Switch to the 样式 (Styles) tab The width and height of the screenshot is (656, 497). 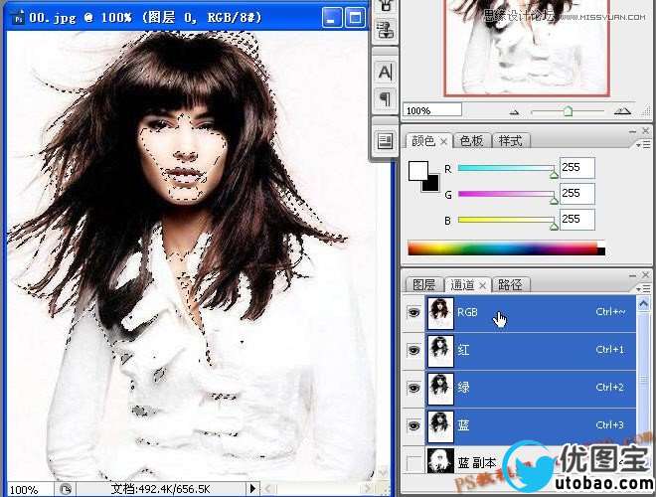click(x=511, y=141)
